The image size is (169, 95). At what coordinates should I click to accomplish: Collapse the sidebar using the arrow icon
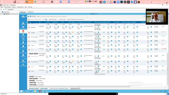(26, 16)
